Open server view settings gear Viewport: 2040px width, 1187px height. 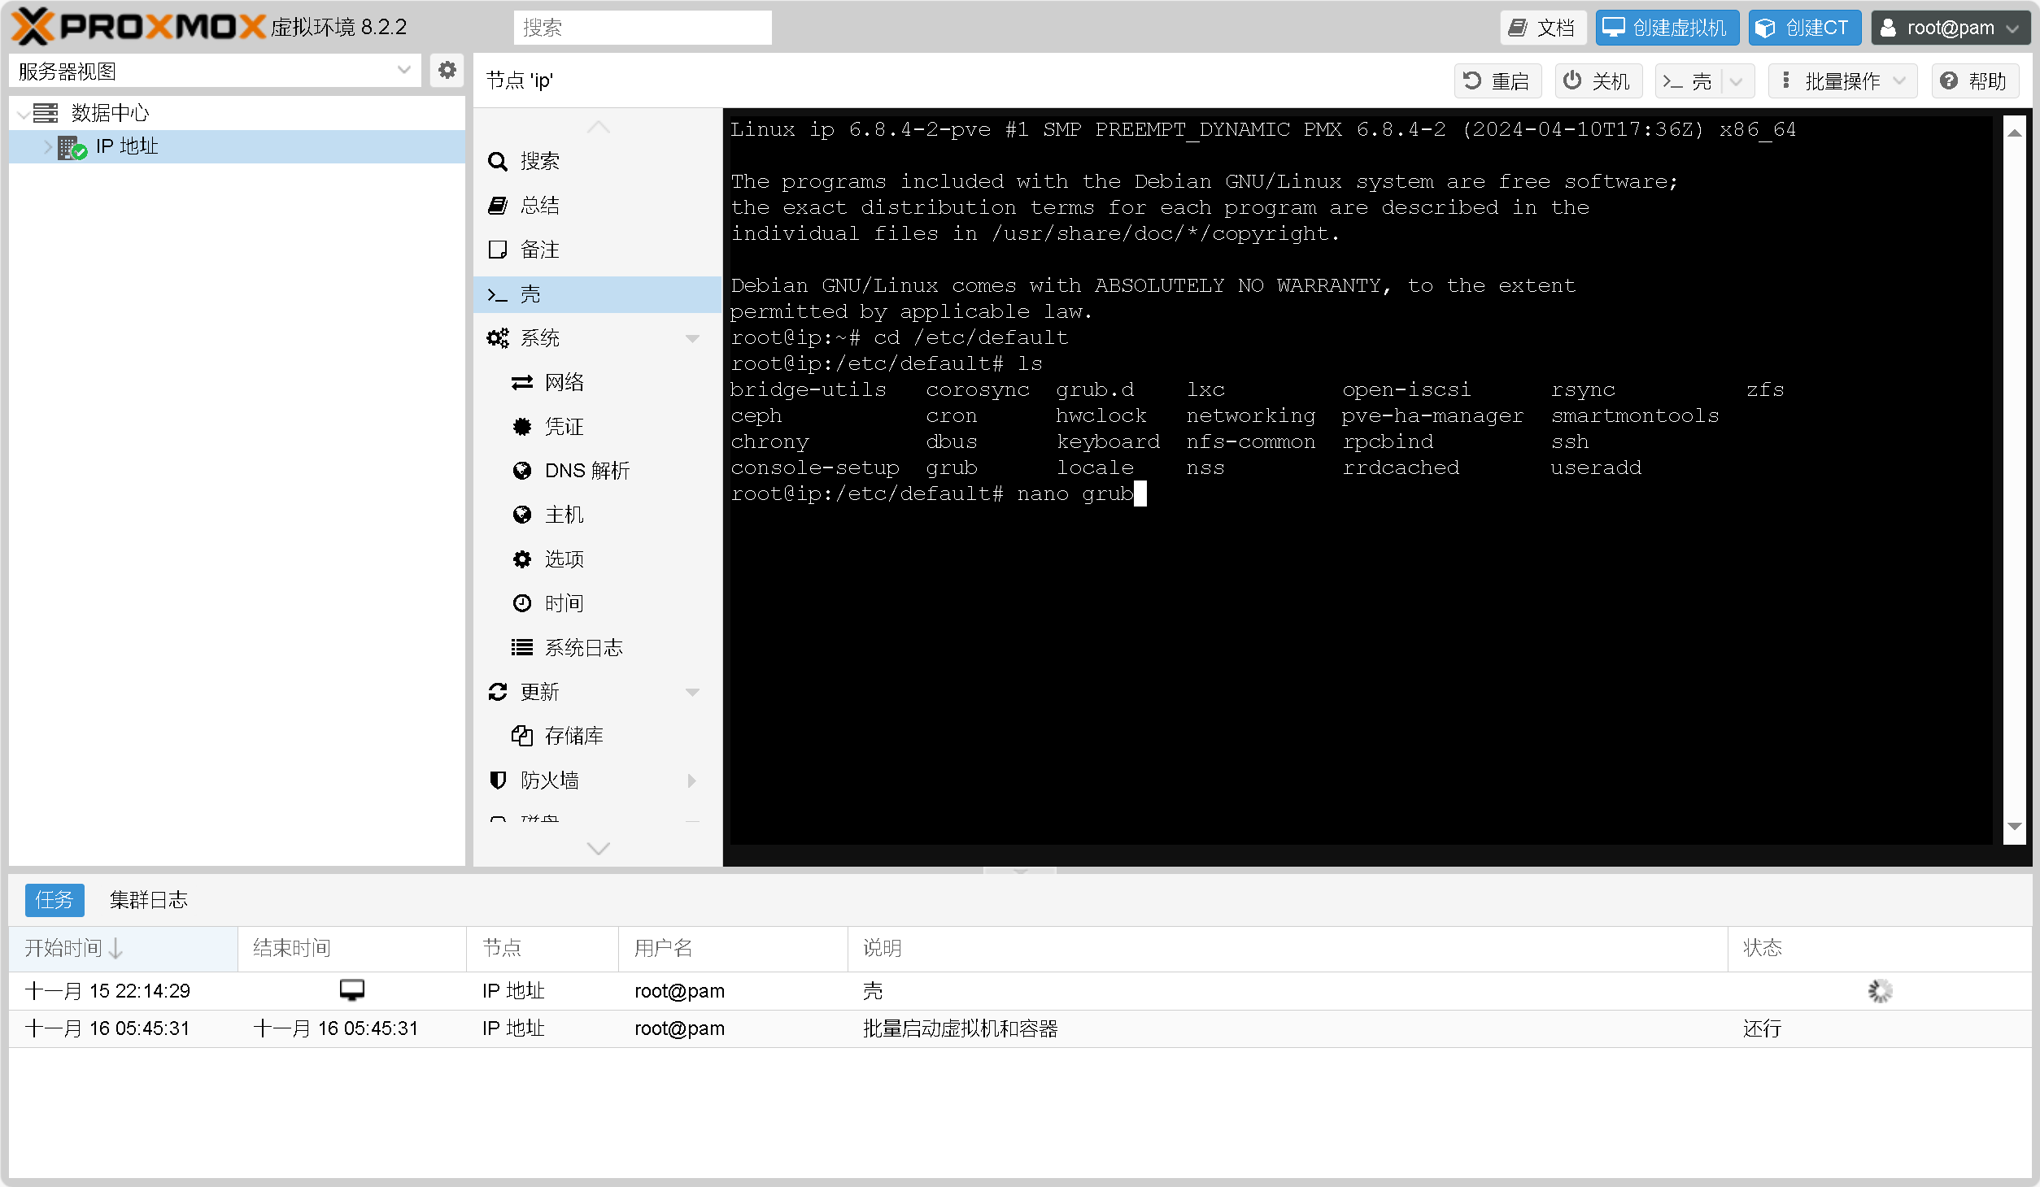[x=447, y=71]
